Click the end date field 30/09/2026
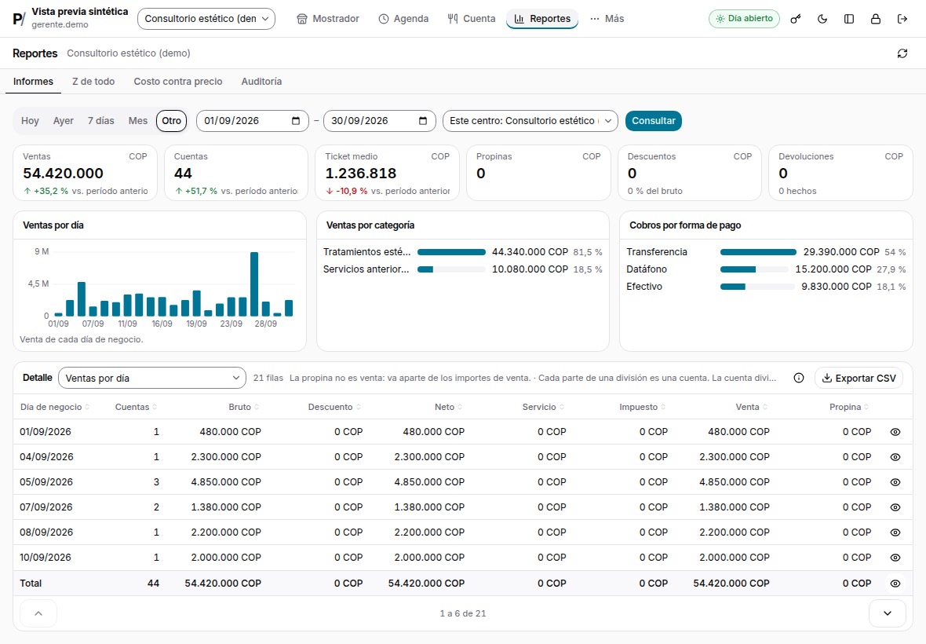The image size is (926, 644). tap(379, 120)
